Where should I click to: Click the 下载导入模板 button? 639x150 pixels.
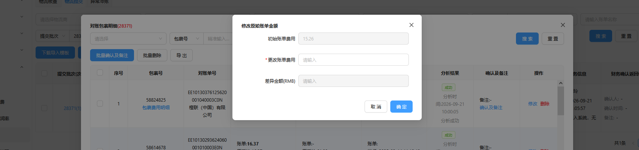point(55,53)
